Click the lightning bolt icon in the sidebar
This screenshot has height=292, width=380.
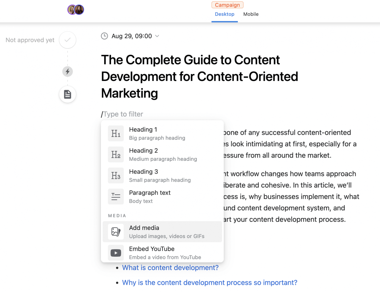click(67, 72)
